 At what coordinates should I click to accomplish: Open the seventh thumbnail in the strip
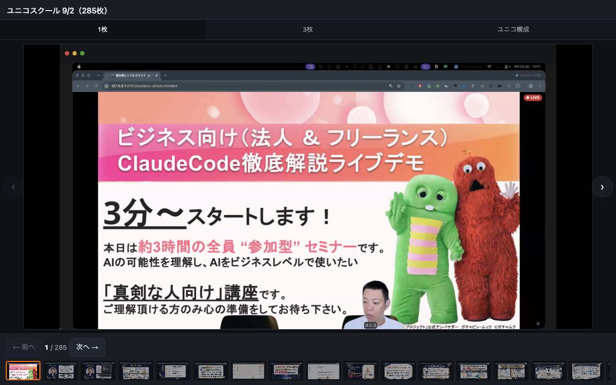(248, 371)
